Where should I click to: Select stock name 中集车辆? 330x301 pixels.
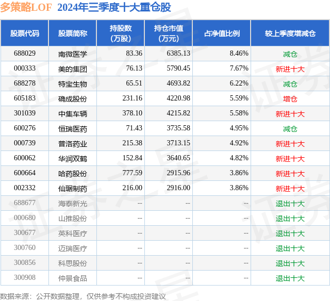click(x=73, y=114)
